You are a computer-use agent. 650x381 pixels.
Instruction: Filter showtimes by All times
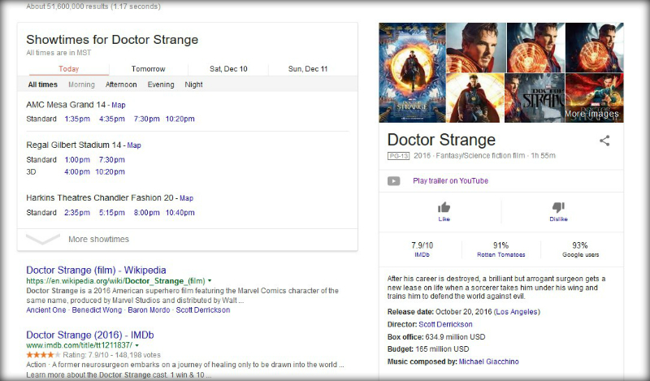click(x=43, y=84)
